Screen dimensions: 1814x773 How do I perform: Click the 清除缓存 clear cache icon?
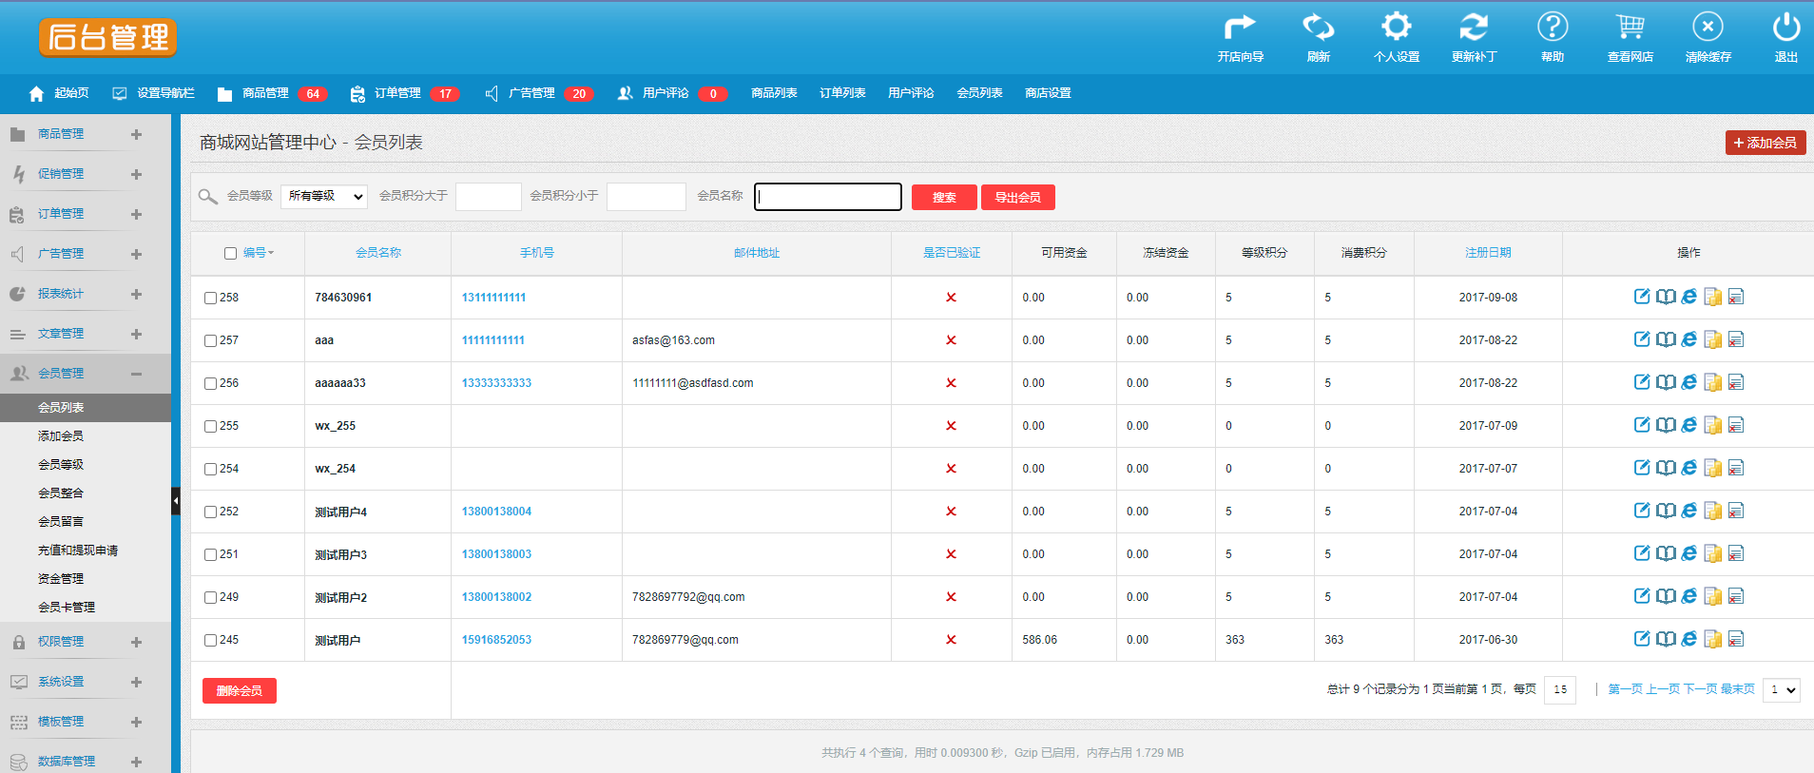(x=1708, y=27)
